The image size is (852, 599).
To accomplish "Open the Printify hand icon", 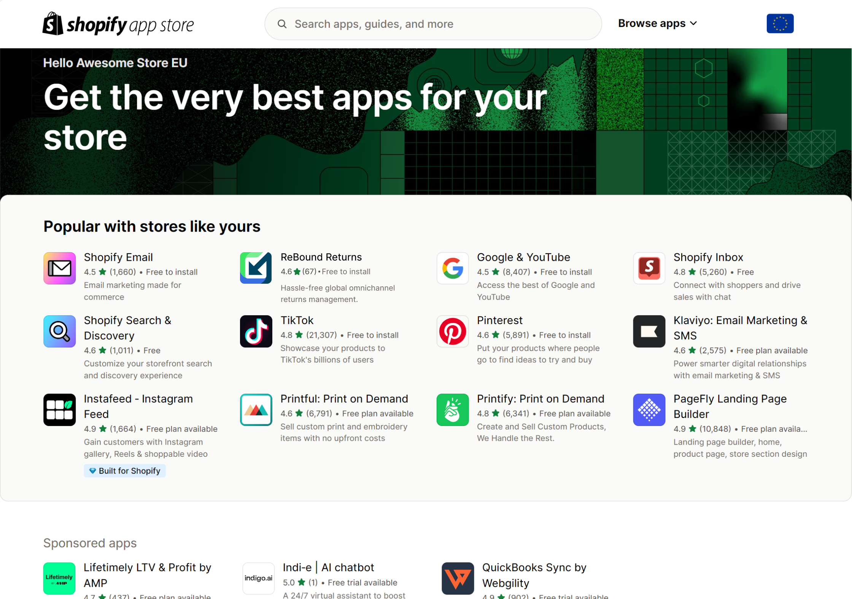I will 452,410.
